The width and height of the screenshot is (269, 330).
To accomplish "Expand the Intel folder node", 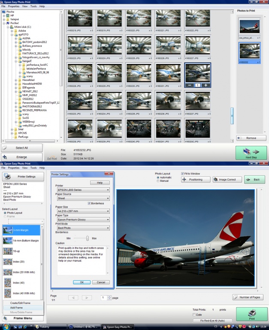I will pos(12,129).
